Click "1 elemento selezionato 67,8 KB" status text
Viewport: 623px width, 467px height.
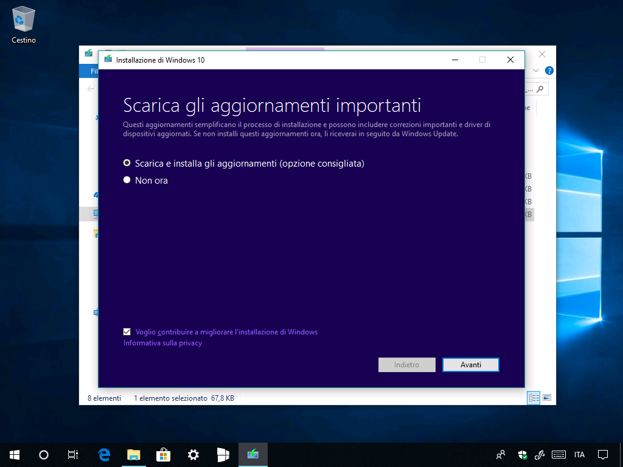[x=184, y=398]
